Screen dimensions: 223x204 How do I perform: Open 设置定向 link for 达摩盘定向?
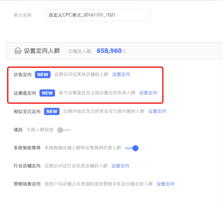(148, 93)
